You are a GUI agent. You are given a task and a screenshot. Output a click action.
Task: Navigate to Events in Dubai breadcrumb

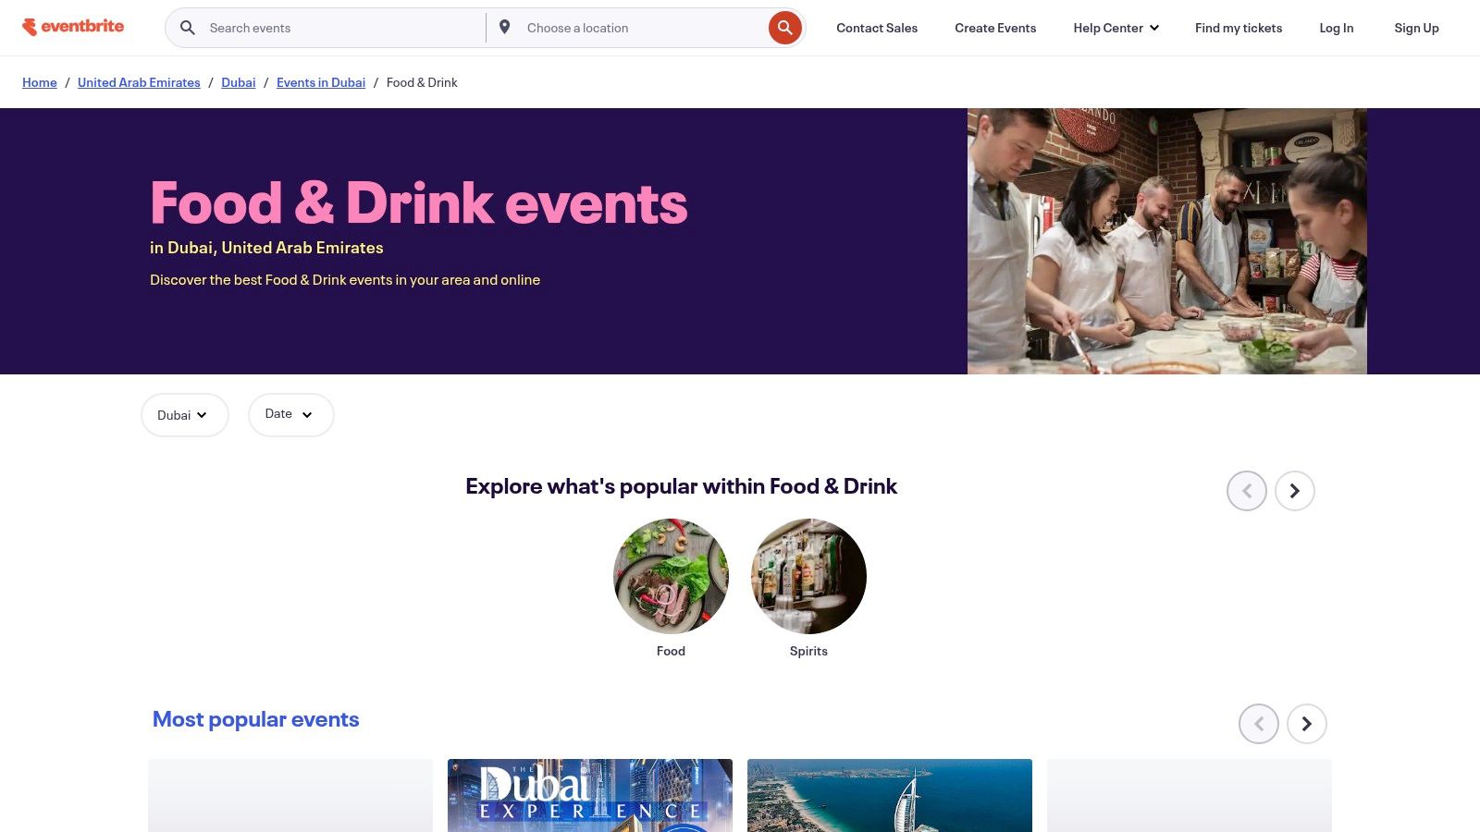(321, 82)
